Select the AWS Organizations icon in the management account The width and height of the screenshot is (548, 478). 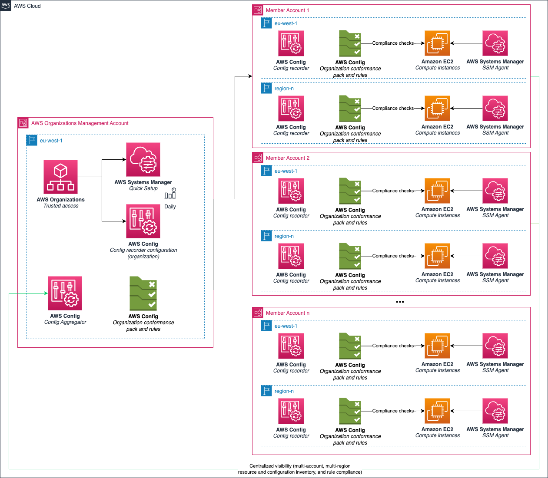click(x=60, y=177)
